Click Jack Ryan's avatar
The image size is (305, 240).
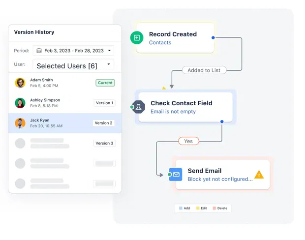pos(20,123)
